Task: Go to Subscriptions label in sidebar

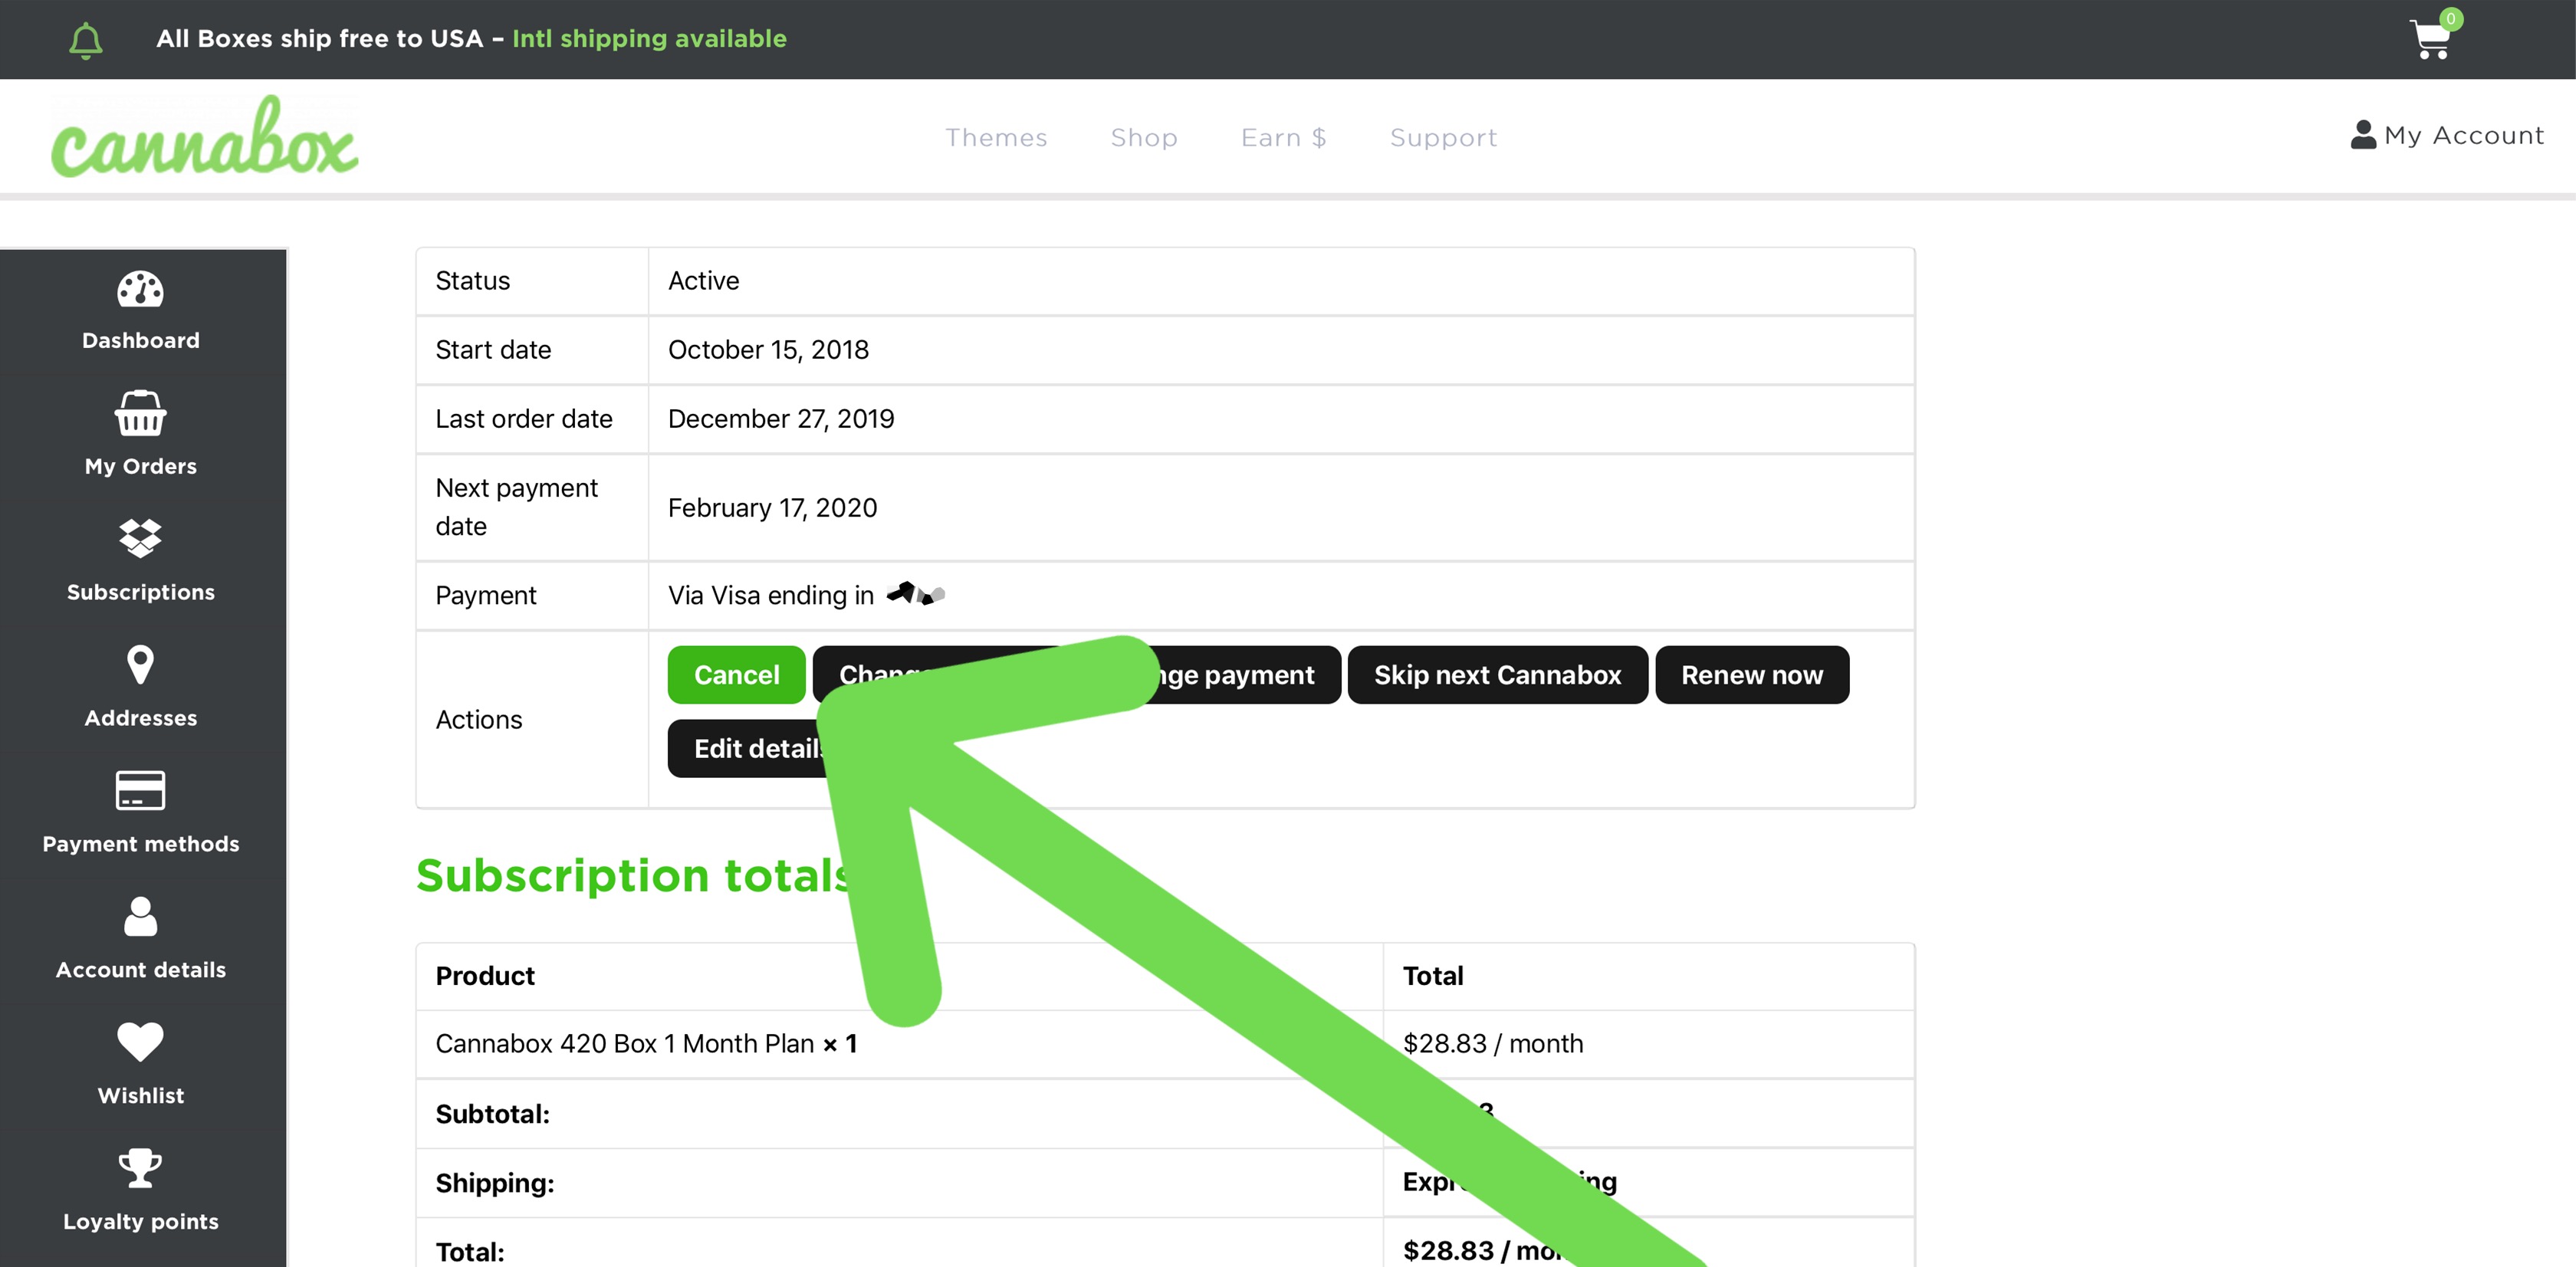Action: 140,593
